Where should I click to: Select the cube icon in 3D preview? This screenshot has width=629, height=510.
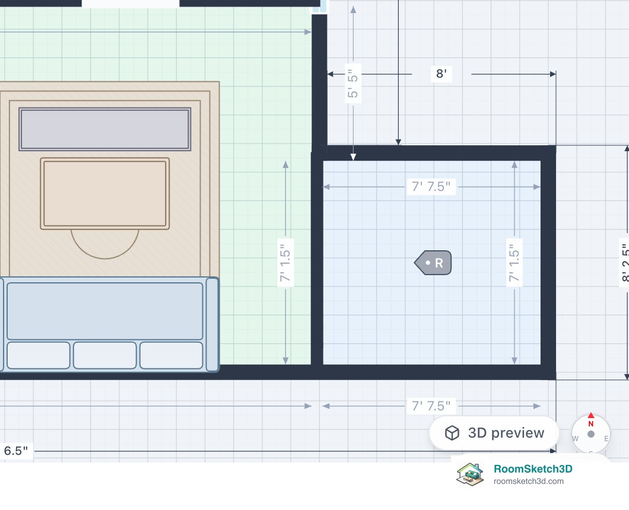(452, 433)
